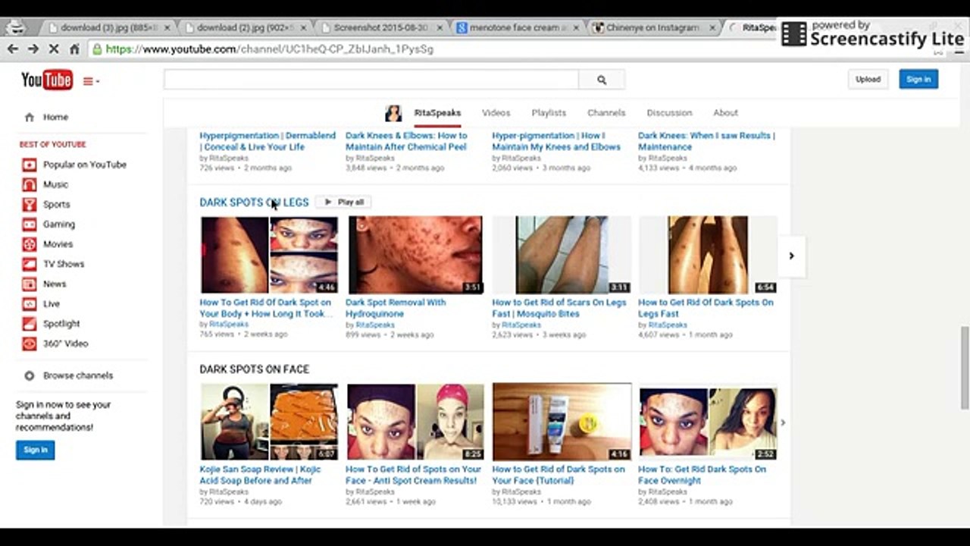
Task: Click the RitaSpeaks channel avatar
Action: [x=393, y=113]
